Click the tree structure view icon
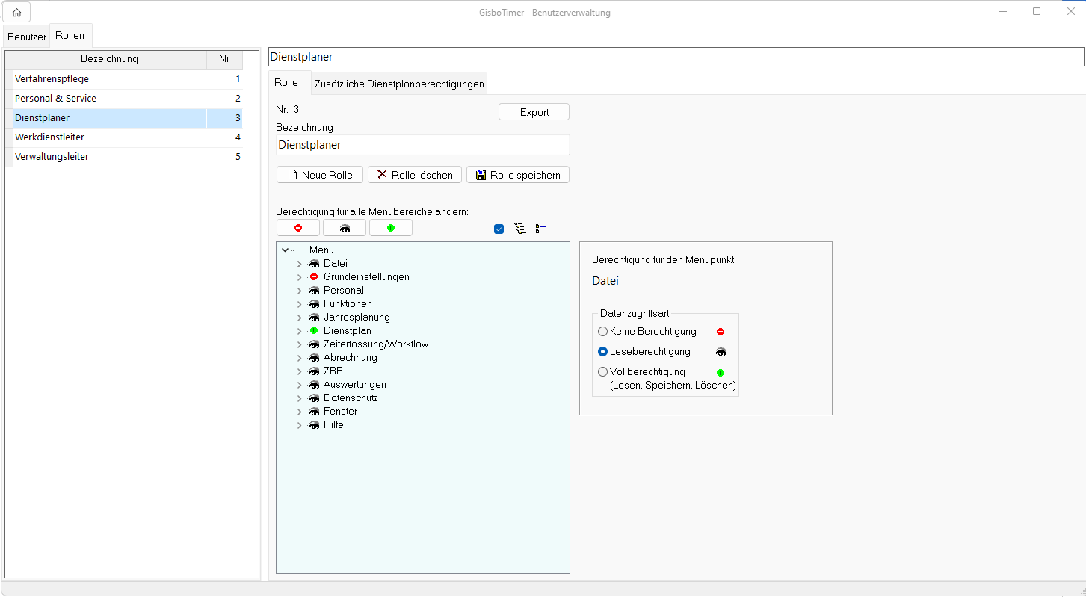The image size is (1086, 597). [520, 229]
